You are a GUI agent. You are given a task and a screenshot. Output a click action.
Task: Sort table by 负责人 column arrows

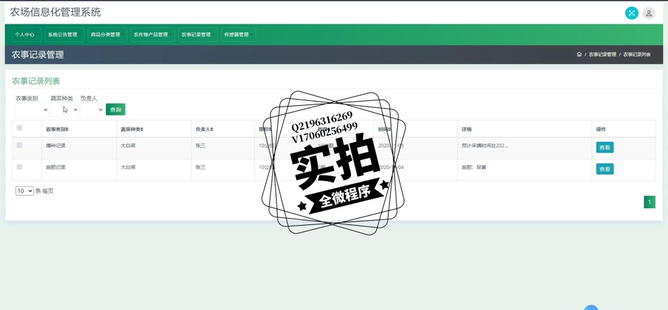click(x=211, y=130)
